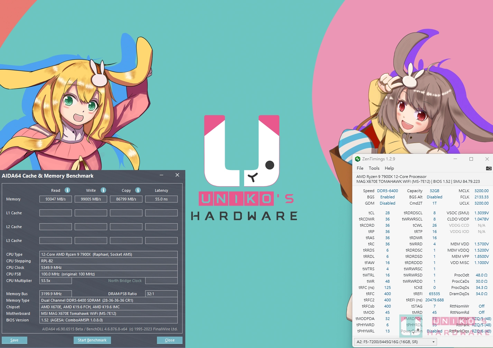Minimize the AIDA64 benchmark window
493x348 pixels.
161,175
